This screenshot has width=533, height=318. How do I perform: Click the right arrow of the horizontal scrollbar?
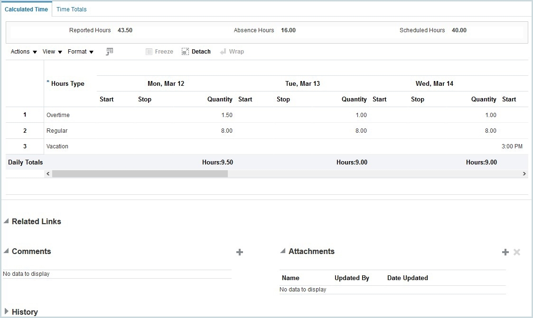pos(524,173)
